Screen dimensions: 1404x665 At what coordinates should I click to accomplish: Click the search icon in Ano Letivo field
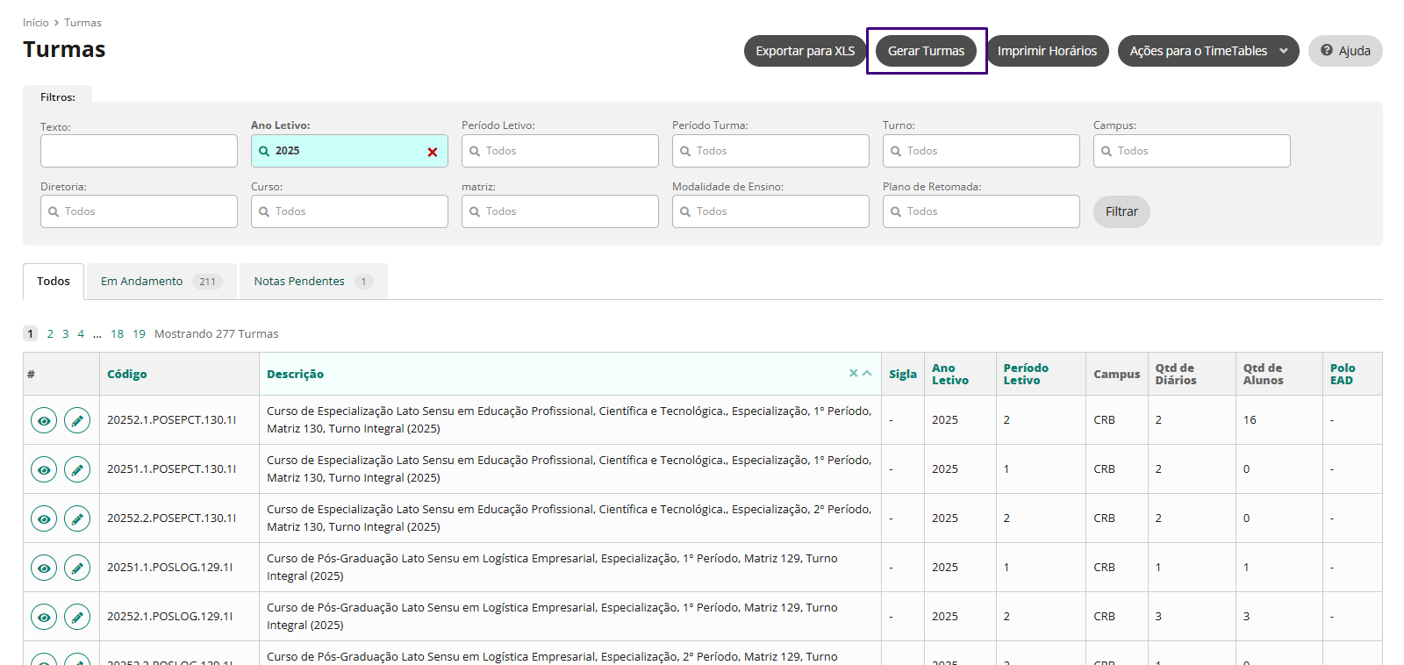(x=264, y=151)
